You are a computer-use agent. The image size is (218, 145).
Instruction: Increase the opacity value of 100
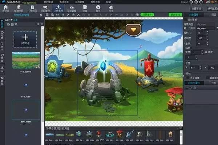point(207,37)
